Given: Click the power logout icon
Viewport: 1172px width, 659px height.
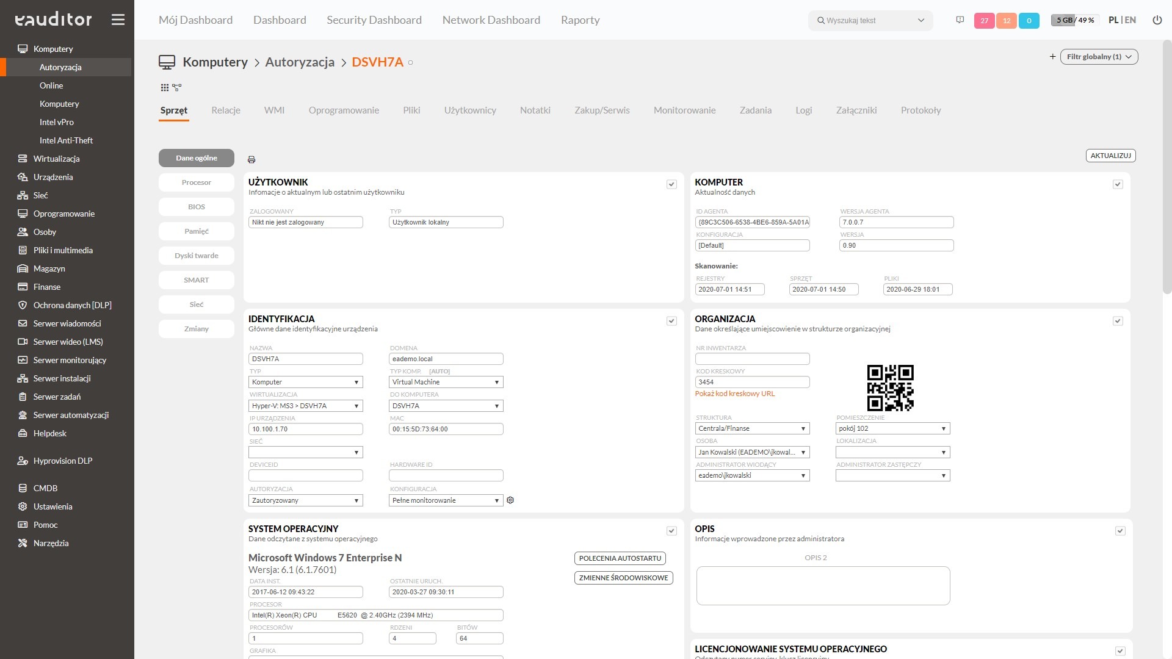Looking at the screenshot, I should pos(1157,20).
